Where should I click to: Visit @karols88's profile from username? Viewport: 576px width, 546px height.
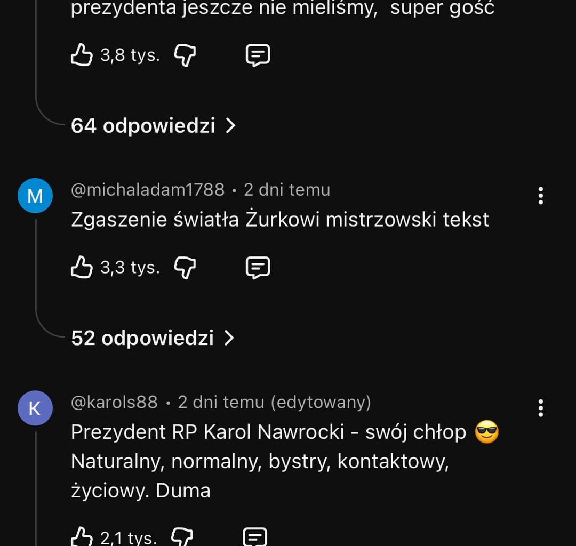(x=115, y=403)
